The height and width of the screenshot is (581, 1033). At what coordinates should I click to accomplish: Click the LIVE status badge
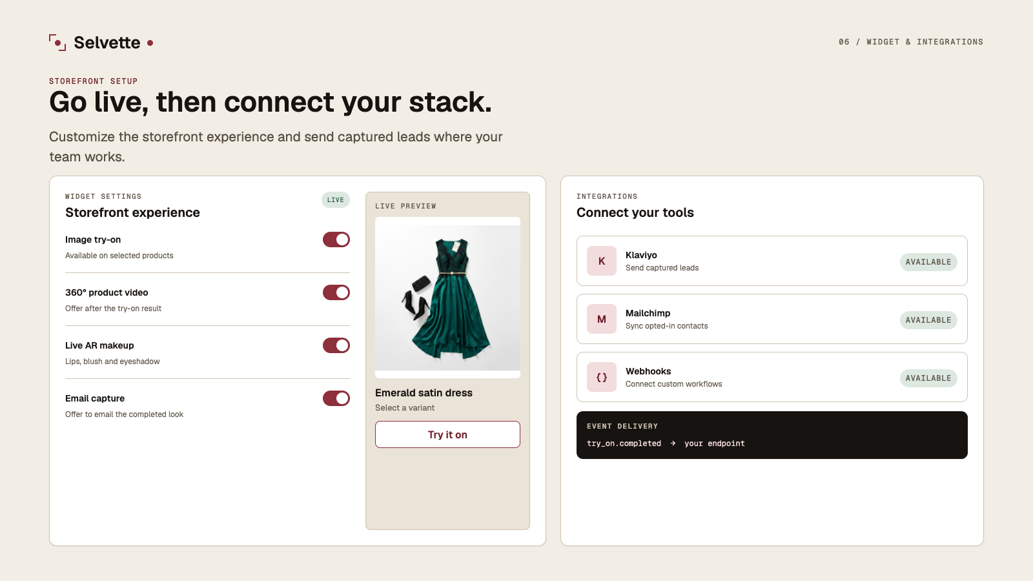tap(336, 200)
